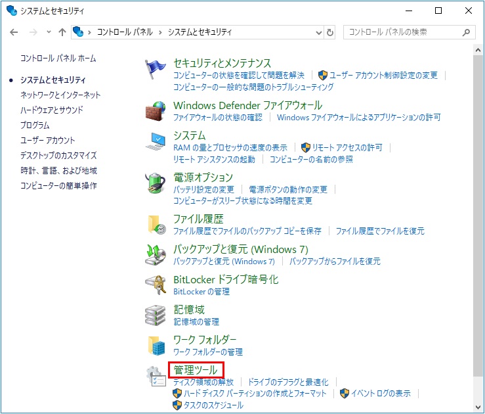
Task: Click イベント ログの表示 link
Action: click(x=381, y=394)
